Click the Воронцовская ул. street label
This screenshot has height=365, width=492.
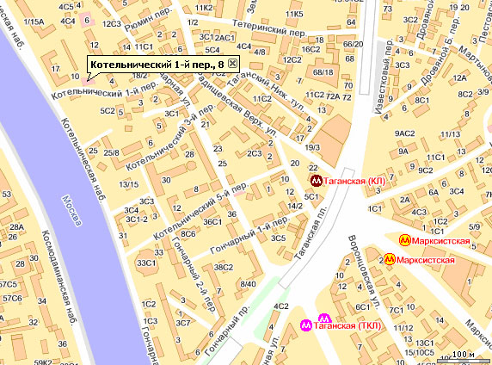point(365,272)
